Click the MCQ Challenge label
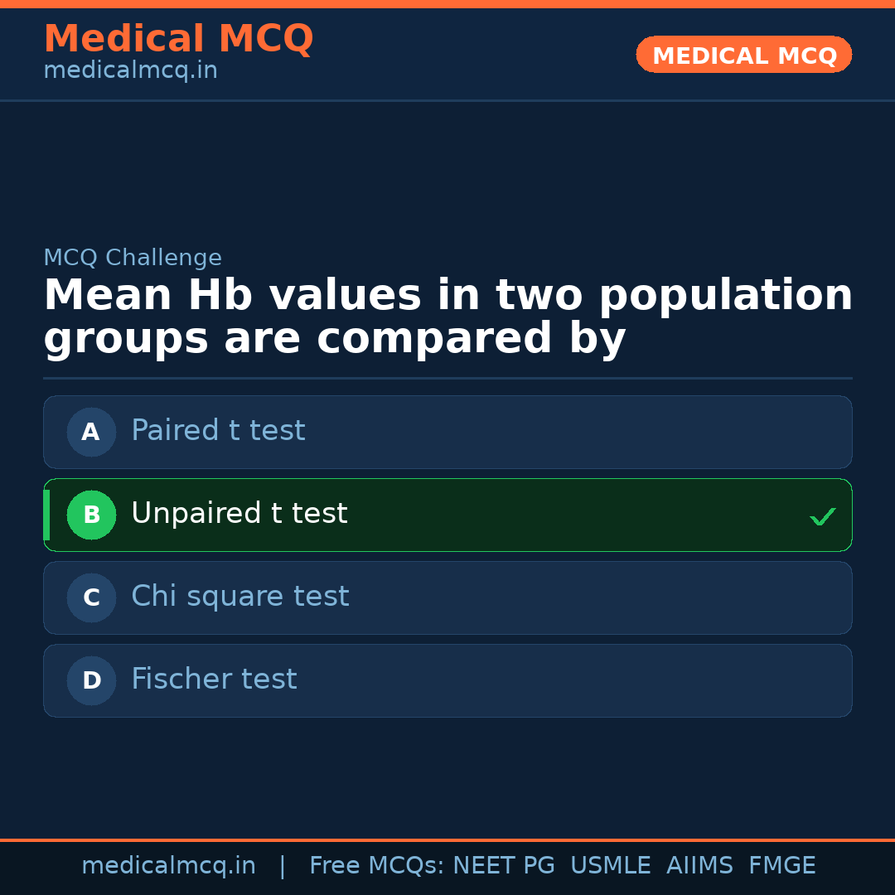Viewport: 895px width, 895px height. tap(133, 258)
